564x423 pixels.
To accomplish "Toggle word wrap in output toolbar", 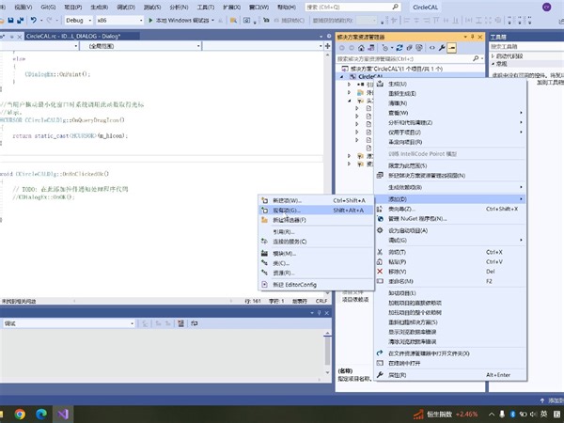I will [x=195, y=323].
